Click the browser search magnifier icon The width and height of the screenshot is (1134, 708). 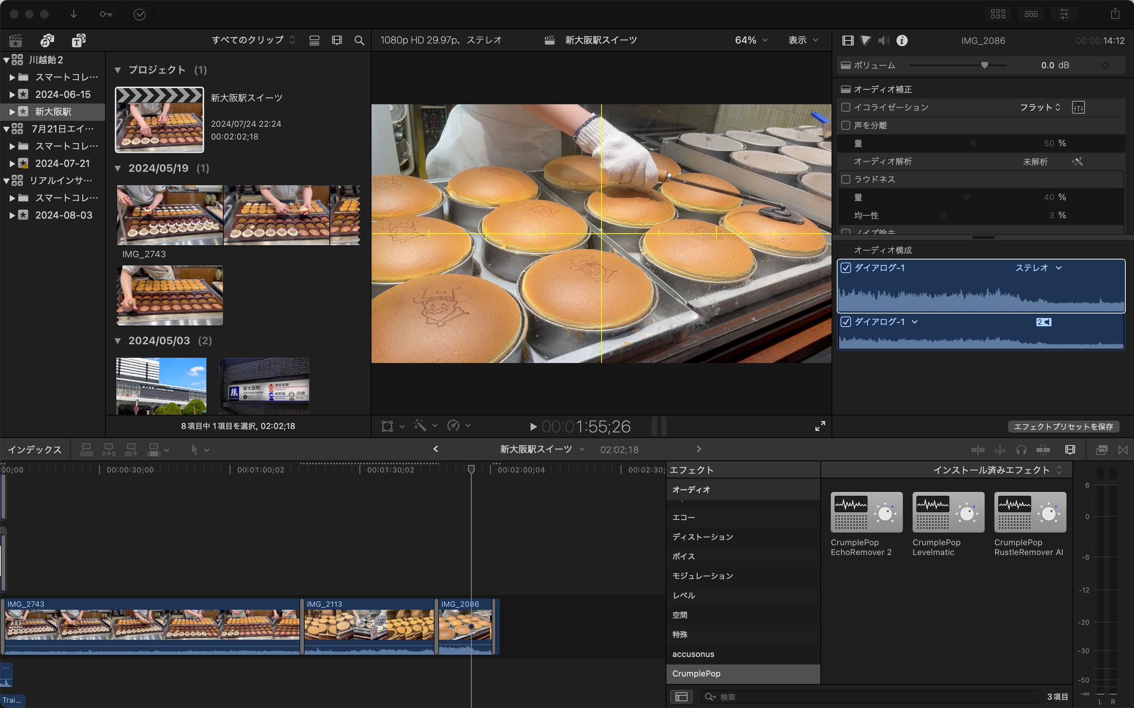[x=359, y=41]
